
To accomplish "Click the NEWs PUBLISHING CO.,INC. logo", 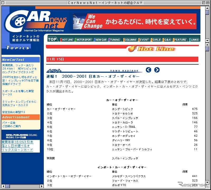I will click(22, 136).
